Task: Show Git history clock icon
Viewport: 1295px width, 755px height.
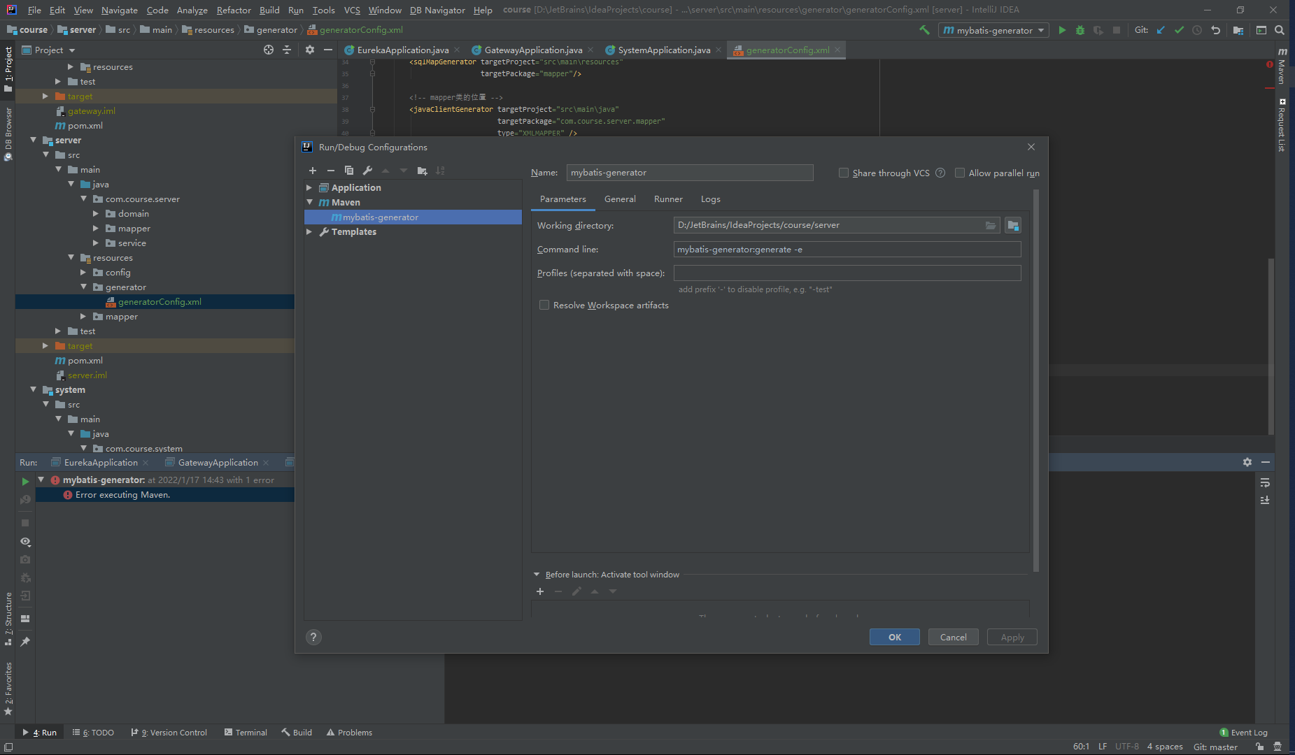Action: (x=1197, y=30)
